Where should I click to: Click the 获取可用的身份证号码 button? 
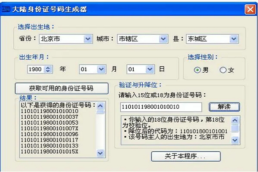(x=61, y=88)
